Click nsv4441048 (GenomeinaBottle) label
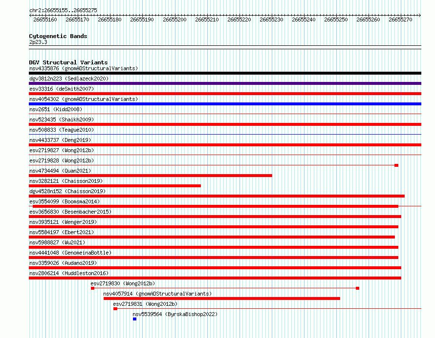This screenshot has height=338, width=435. point(70,253)
